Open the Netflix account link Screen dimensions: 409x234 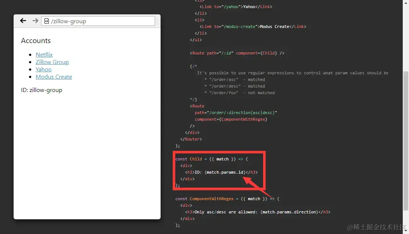(44, 54)
